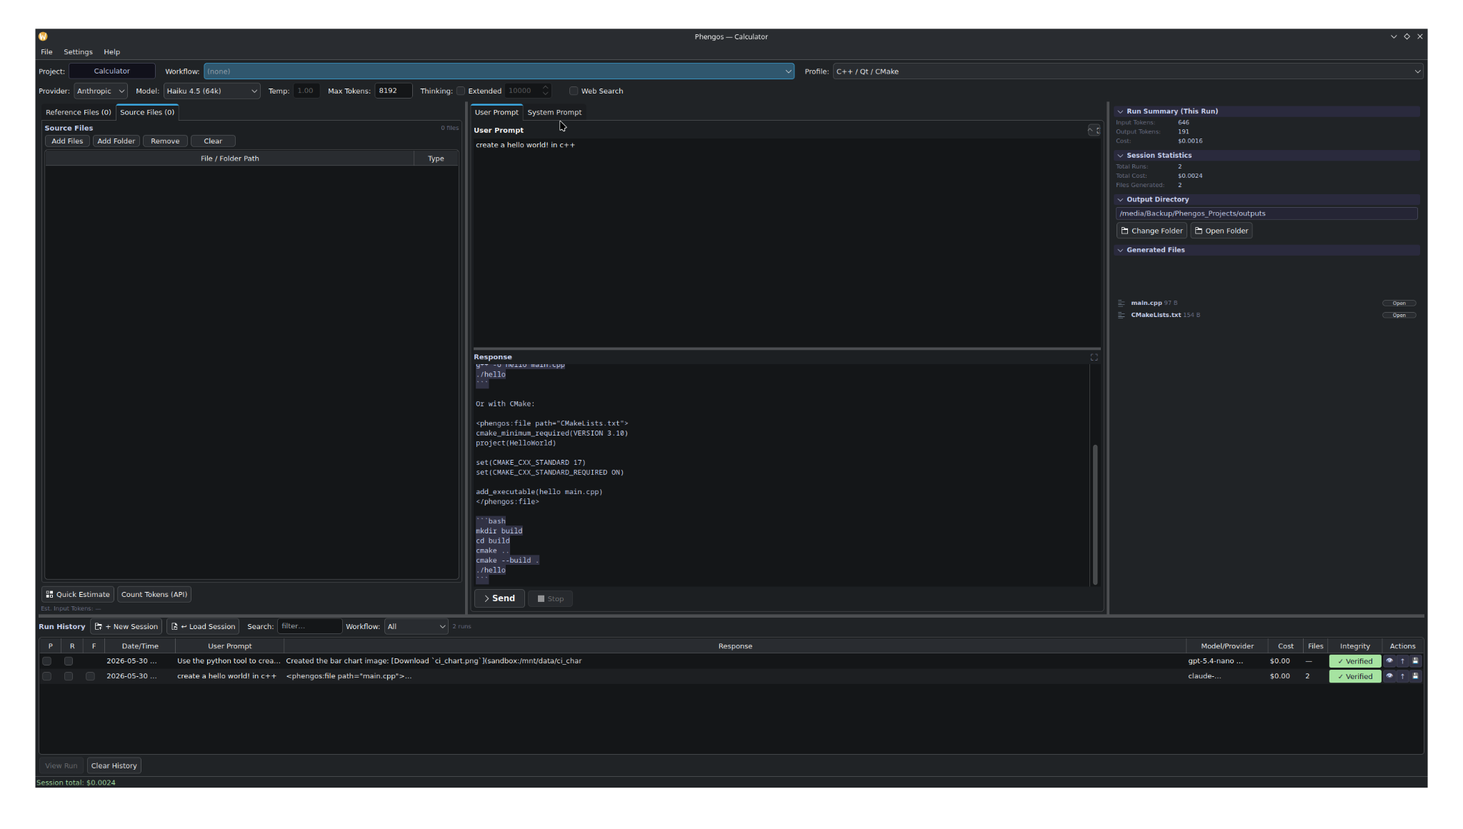This screenshot has height=829, width=1463.
Task: Open the generated CMakeLists.txt file
Action: tap(1399, 316)
